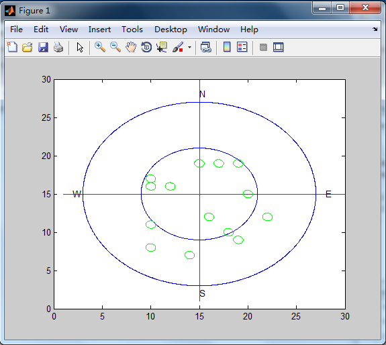Toggle the Brush data tool
The image size is (386, 345).
[x=178, y=47]
